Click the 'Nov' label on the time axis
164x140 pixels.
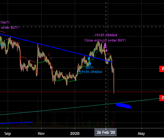[x=41, y=133]
